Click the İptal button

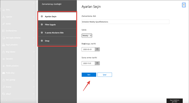[x=105, y=75]
